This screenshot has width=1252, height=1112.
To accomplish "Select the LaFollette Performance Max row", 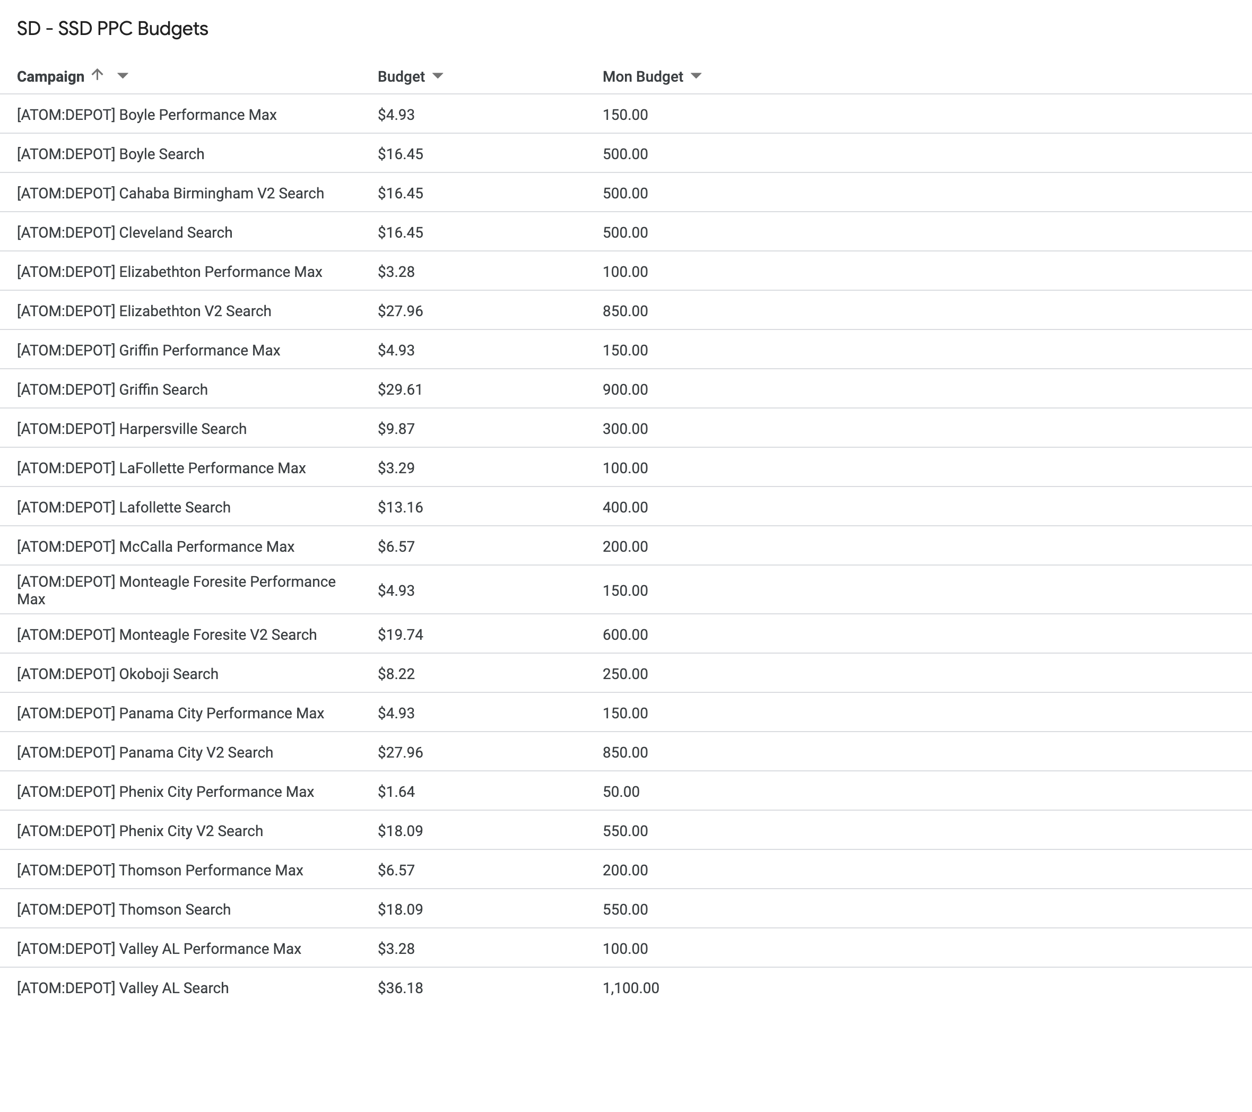I will tap(161, 467).
